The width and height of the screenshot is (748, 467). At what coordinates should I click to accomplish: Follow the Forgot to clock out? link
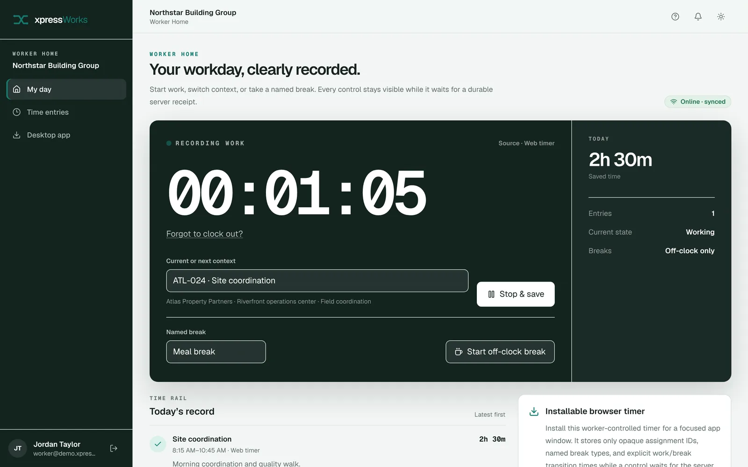coord(205,234)
